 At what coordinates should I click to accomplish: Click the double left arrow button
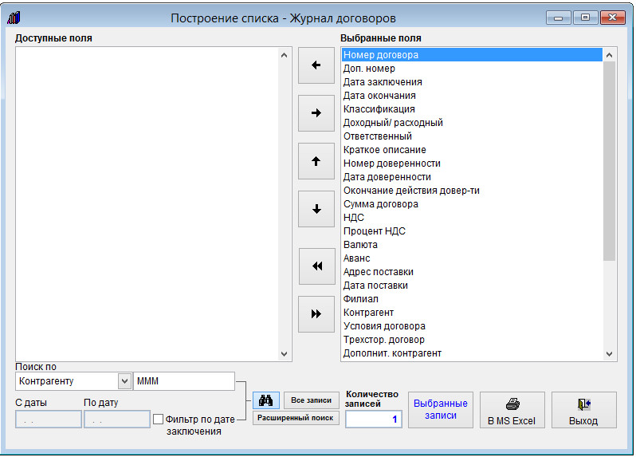316,266
